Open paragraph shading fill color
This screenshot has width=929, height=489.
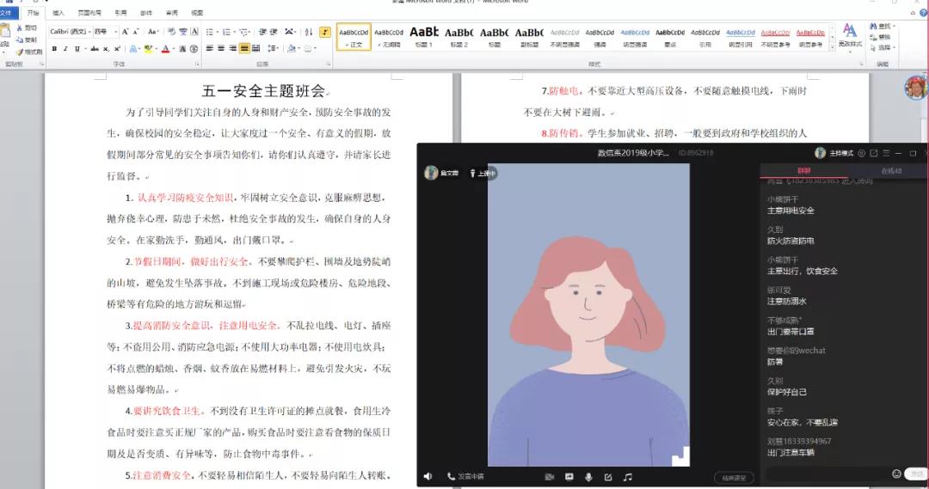coord(291,48)
